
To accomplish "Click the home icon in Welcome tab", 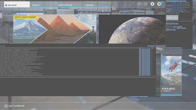I will click(6, 5).
